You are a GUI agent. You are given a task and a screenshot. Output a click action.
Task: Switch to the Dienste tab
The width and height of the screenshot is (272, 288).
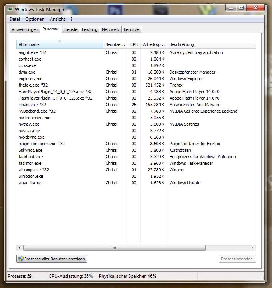tap(70, 29)
